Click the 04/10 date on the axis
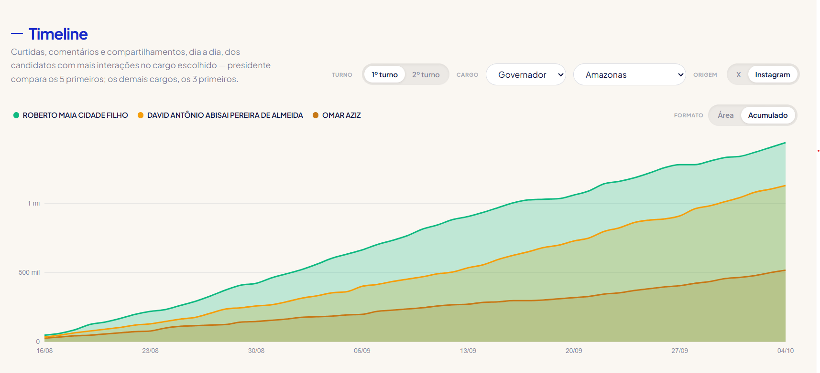Viewport: 820px width, 373px height. click(786, 351)
